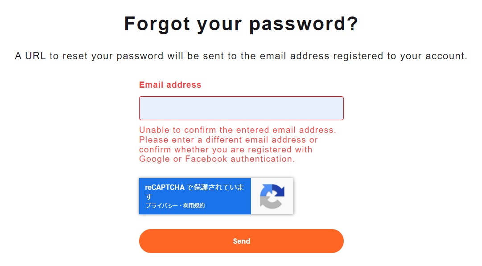Screen dimensions: 482x266
Task: Click the 'Google or Facebook authentication' error line
Action: coord(217,159)
